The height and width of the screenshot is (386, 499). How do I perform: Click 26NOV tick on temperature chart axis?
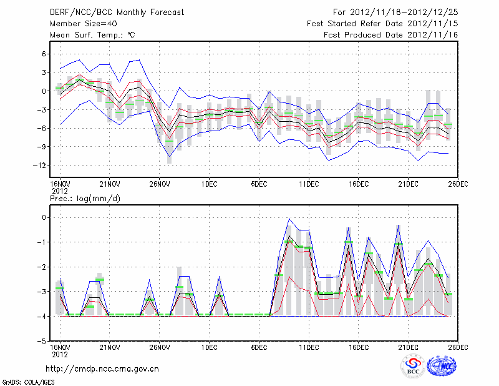point(159,184)
